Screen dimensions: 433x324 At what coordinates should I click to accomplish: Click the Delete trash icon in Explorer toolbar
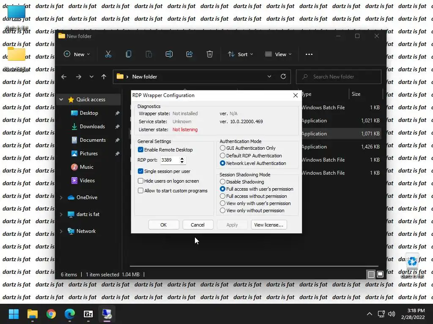[210, 54]
